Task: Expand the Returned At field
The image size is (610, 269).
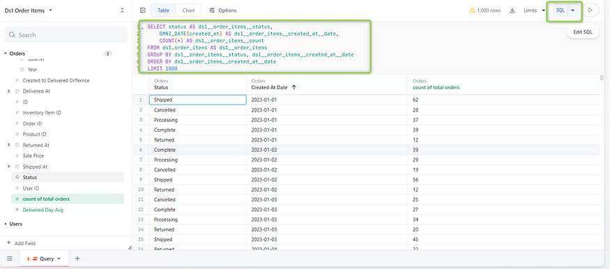Action: click(8, 145)
